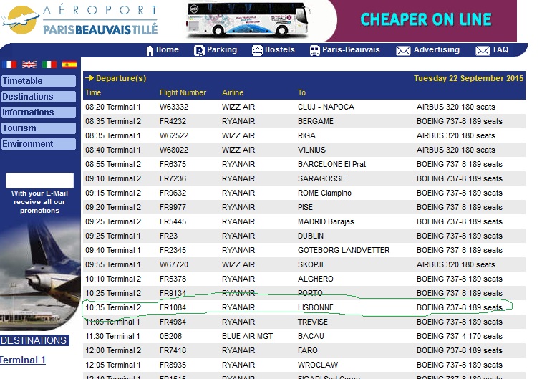Screen dimensions: 552x379
Task: Click destination GOTEBORG LANDVETTER
Action: [344, 251]
